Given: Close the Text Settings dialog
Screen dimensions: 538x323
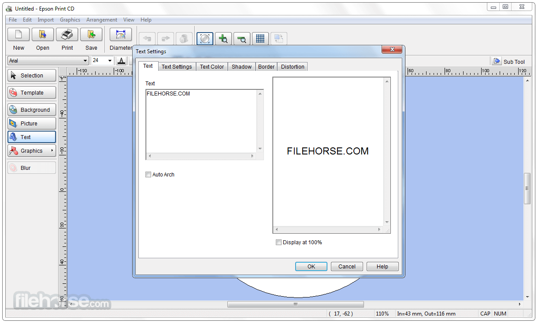Looking at the screenshot, I should [x=391, y=50].
